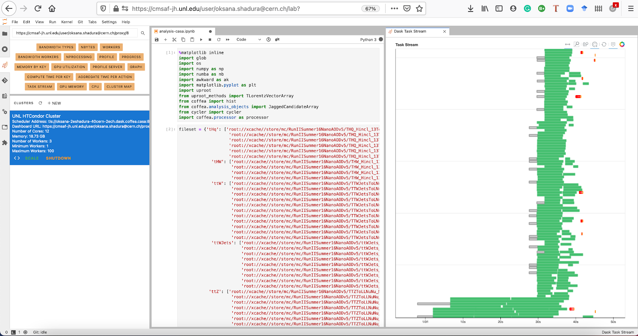638x336 pixels.
Task: Open the File menu
Action: click(15, 22)
